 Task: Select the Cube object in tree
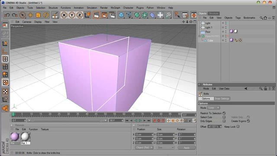pos(210,40)
